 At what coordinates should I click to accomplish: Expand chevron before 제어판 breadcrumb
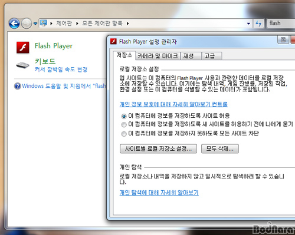tap(51, 24)
